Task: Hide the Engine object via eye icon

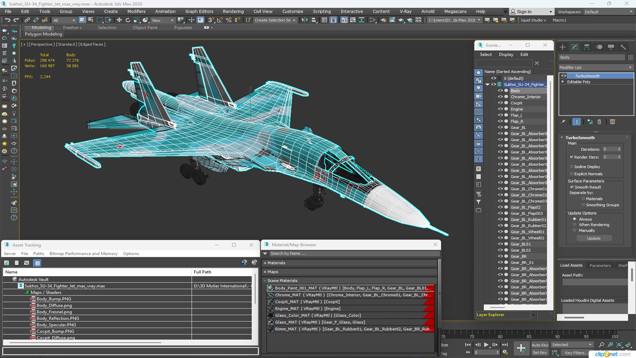Action: [500, 109]
